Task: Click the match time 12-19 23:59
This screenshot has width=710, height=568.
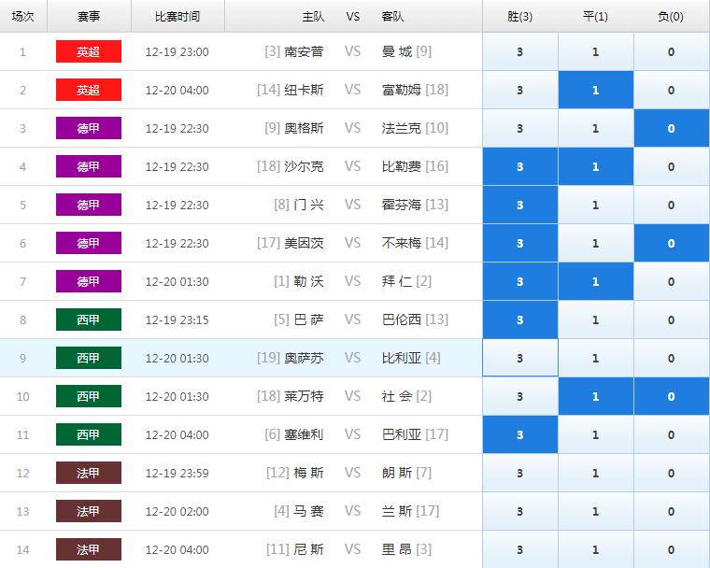Action: click(x=177, y=473)
